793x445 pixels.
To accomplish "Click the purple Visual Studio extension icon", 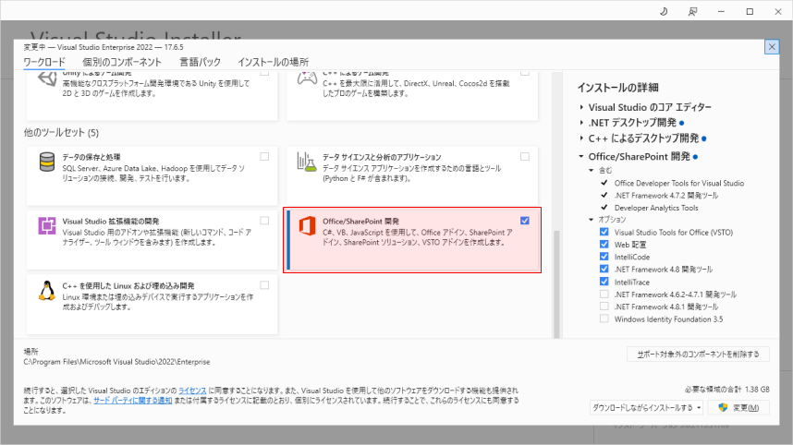I will pos(47,225).
